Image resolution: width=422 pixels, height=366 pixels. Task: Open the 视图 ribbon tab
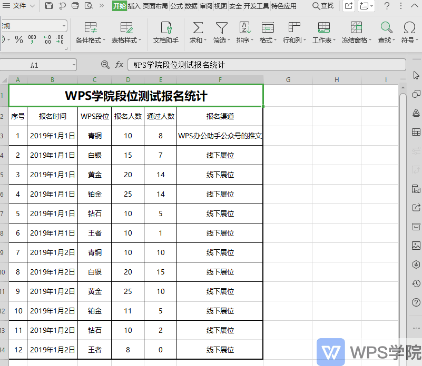[x=221, y=6]
